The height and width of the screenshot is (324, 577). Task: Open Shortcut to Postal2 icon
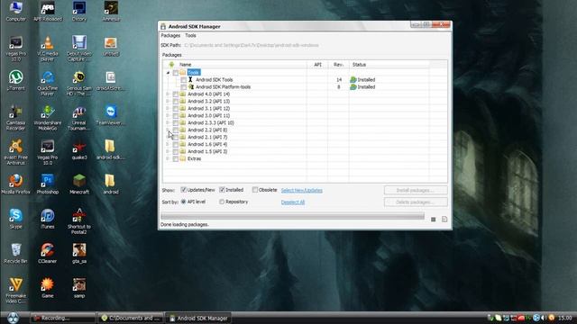pyautogui.click(x=79, y=221)
